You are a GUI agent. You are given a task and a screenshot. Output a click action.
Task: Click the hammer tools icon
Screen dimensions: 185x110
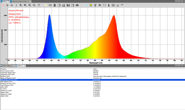click(100, 5)
